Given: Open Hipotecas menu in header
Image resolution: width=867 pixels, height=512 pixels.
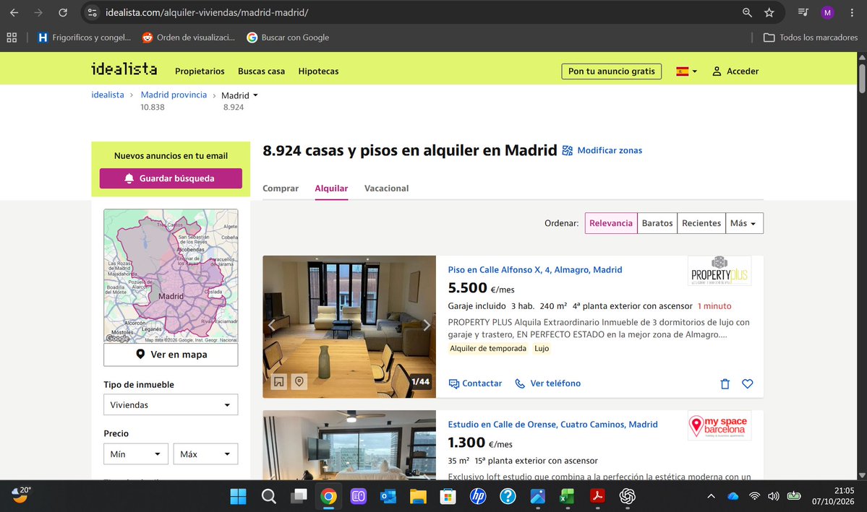Looking at the screenshot, I should (x=318, y=71).
